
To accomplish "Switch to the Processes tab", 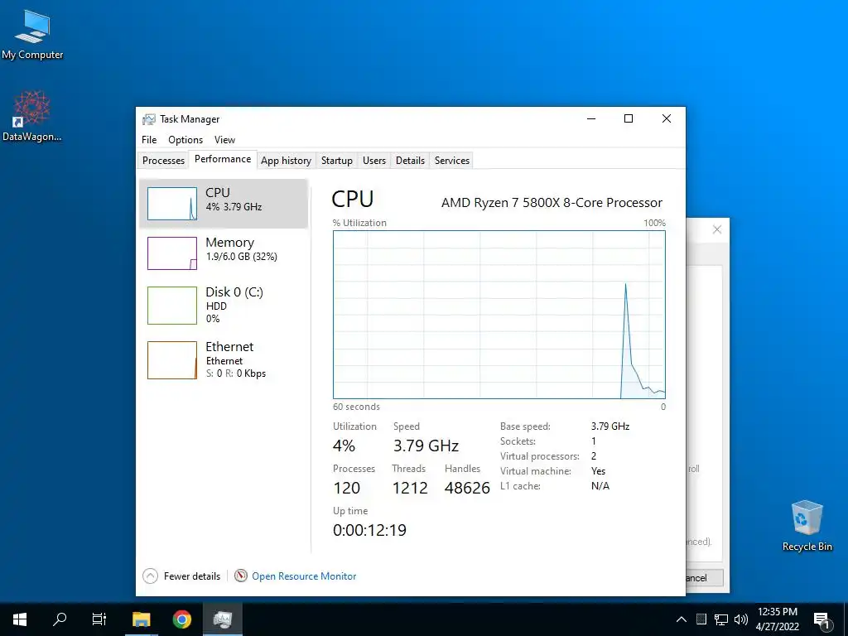I will click(163, 160).
